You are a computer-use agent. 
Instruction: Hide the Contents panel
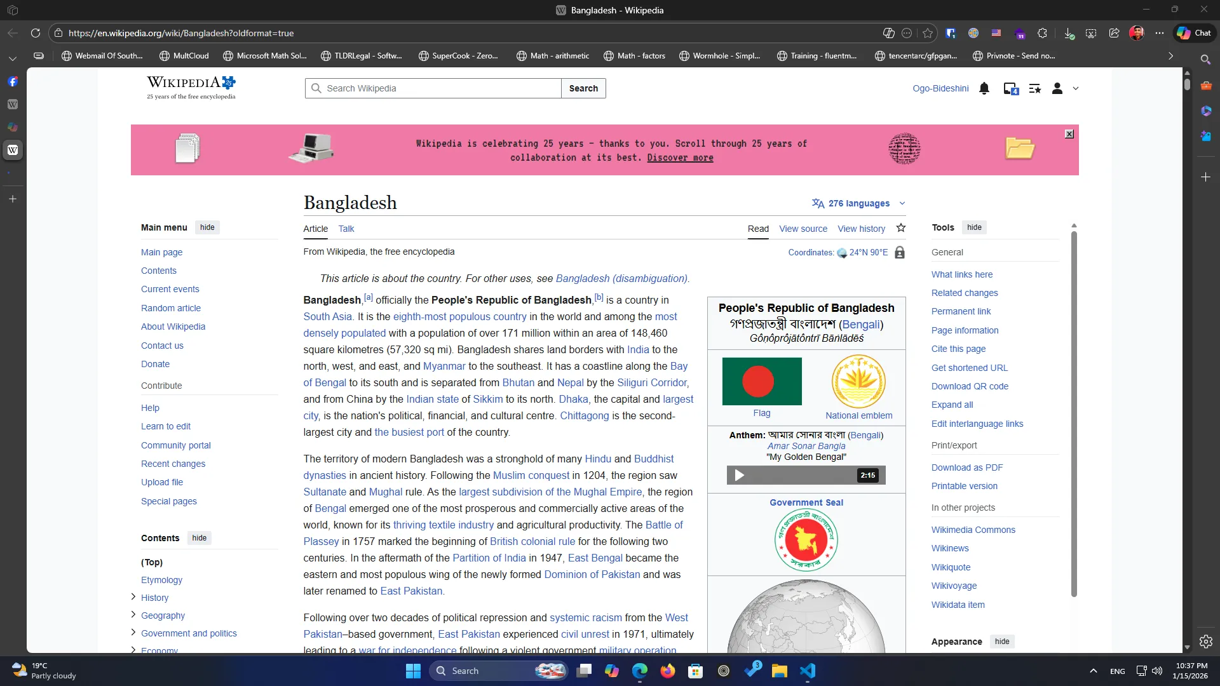point(199,537)
